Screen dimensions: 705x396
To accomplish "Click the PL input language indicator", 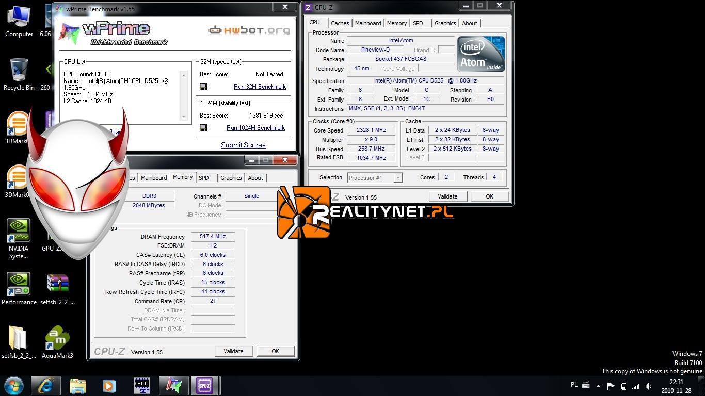I will click(x=574, y=385).
